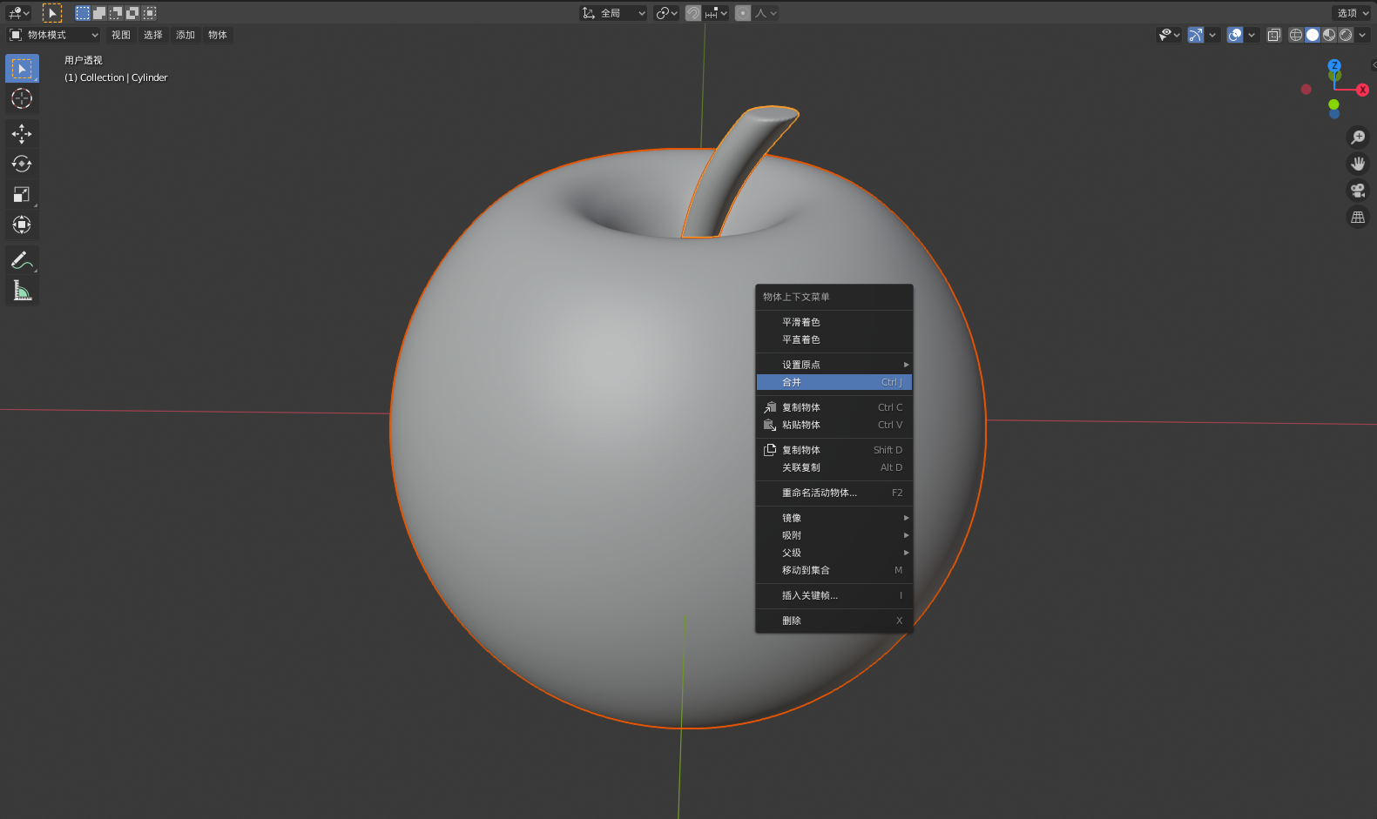This screenshot has width=1377, height=819.
Task: Select the Scale tool
Action: coord(22,194)
